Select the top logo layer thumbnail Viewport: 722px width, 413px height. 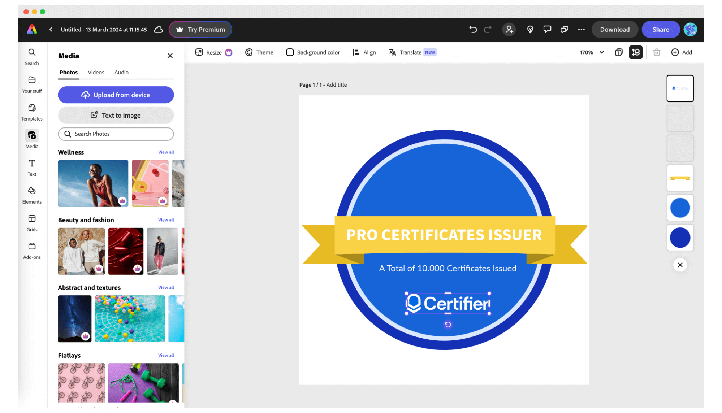(x=680, y=88)
